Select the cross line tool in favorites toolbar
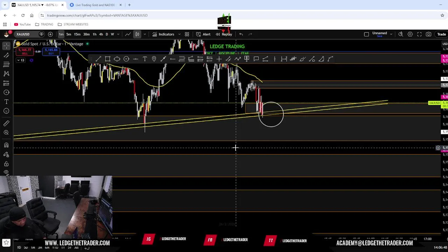 (x=219, y=59)
